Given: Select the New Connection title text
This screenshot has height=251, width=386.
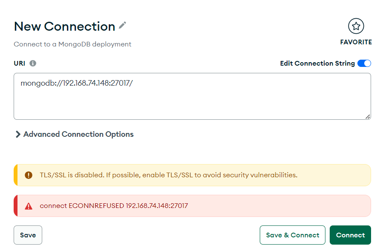Looking at the screenshot, I should coord(64,26).
